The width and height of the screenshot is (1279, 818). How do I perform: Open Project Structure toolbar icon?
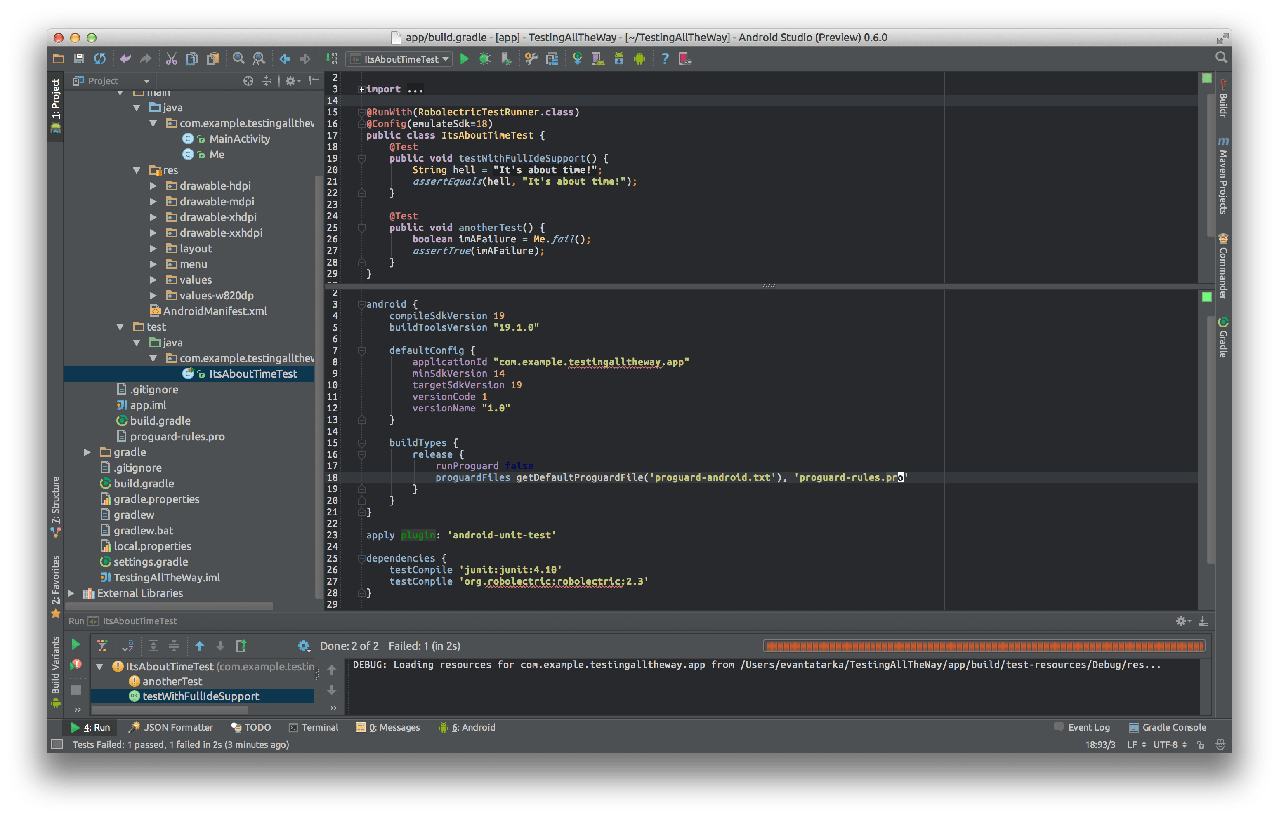pyautogui.click(x=552, y=59)
